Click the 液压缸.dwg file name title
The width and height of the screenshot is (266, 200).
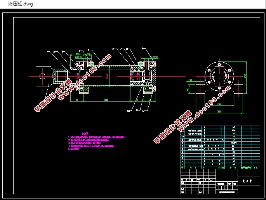pyautogui.click(x=20, y=4)
